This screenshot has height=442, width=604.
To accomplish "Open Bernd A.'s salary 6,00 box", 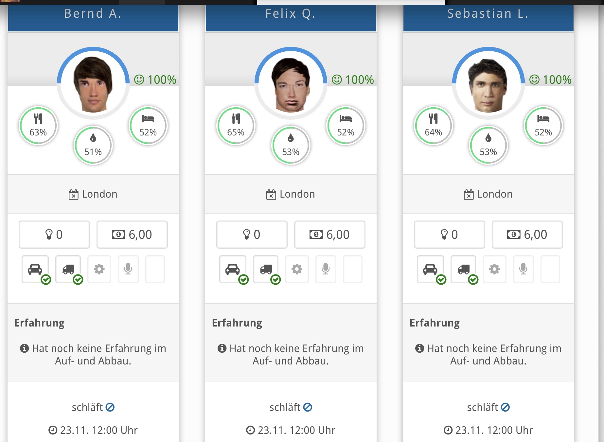I will pos(132,235).
